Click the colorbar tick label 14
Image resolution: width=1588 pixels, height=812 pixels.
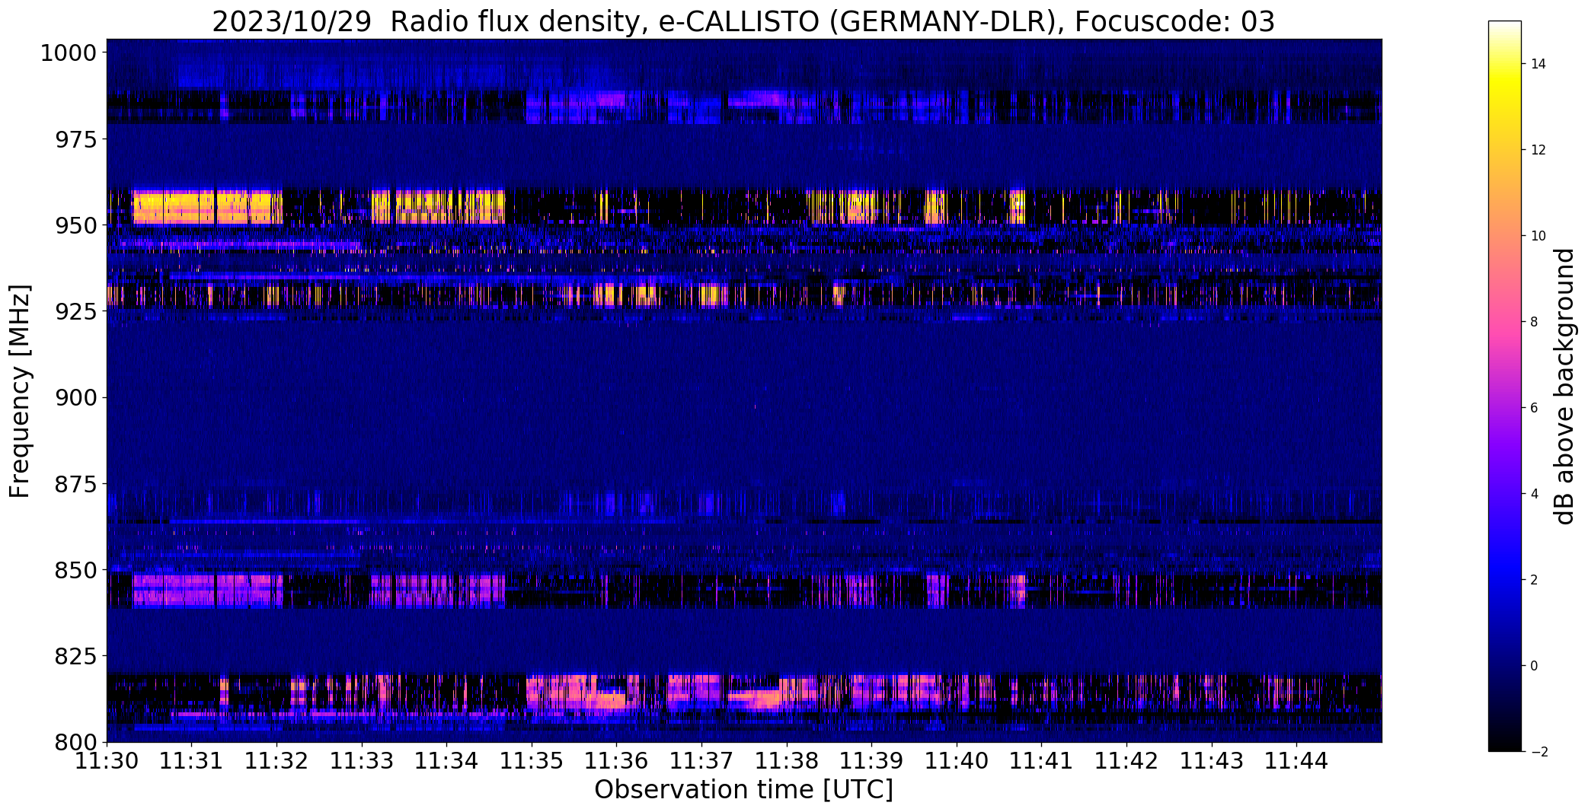pyautogui.click(x=1538, y=64)
